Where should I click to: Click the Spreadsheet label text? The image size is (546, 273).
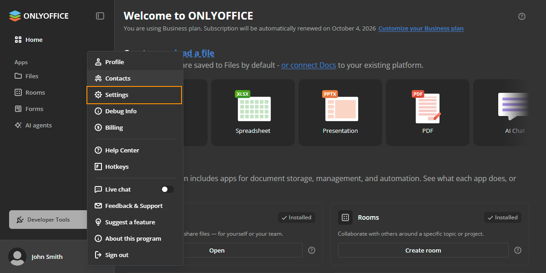click(x=253, y=131)
